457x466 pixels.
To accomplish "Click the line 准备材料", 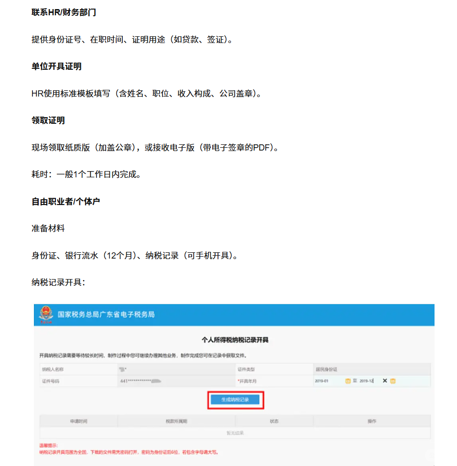I will point(48,228).
